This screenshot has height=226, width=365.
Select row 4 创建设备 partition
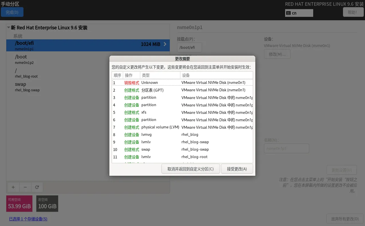tap(182, 105)
